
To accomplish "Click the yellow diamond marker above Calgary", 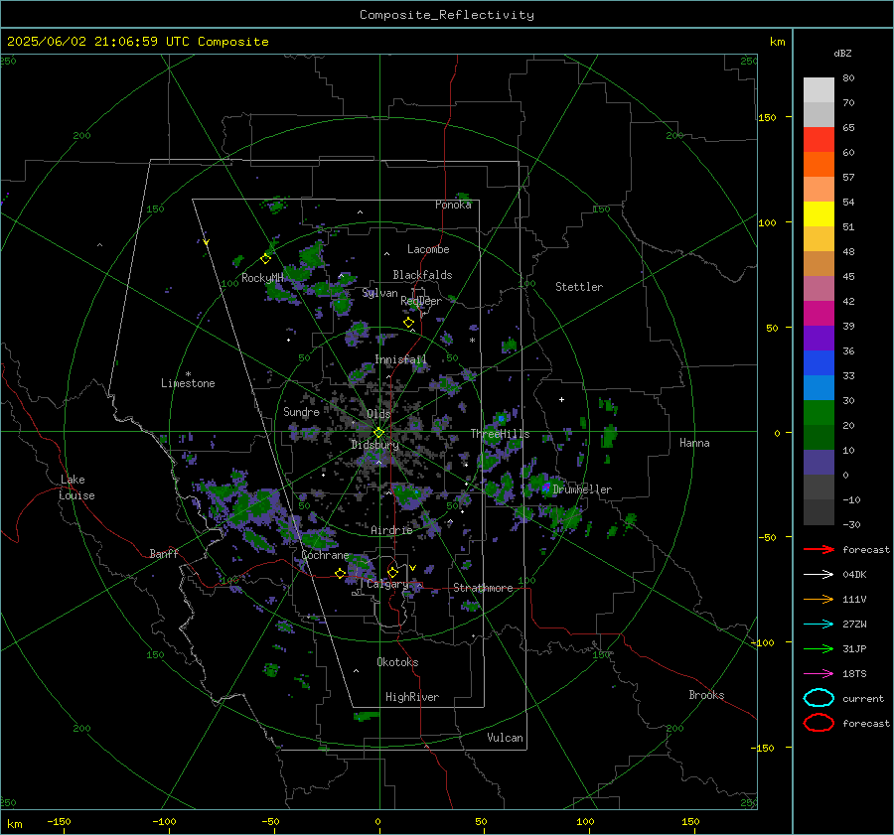I will 392,572.
